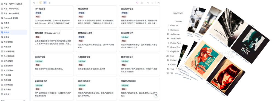Open the 方法论专家 card title
The image size is (274, 101).
pyautogui.click(x=40, y=57)
